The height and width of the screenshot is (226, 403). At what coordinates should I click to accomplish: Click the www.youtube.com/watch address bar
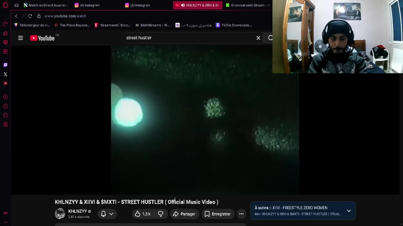65,16
